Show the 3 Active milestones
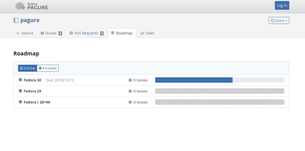 coord(28,68)
